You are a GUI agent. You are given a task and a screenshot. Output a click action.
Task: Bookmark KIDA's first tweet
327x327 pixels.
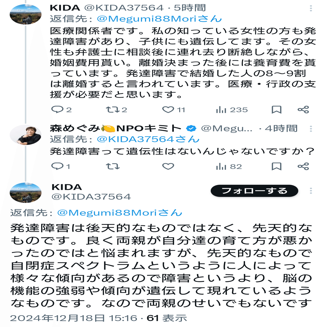(276, 110)
